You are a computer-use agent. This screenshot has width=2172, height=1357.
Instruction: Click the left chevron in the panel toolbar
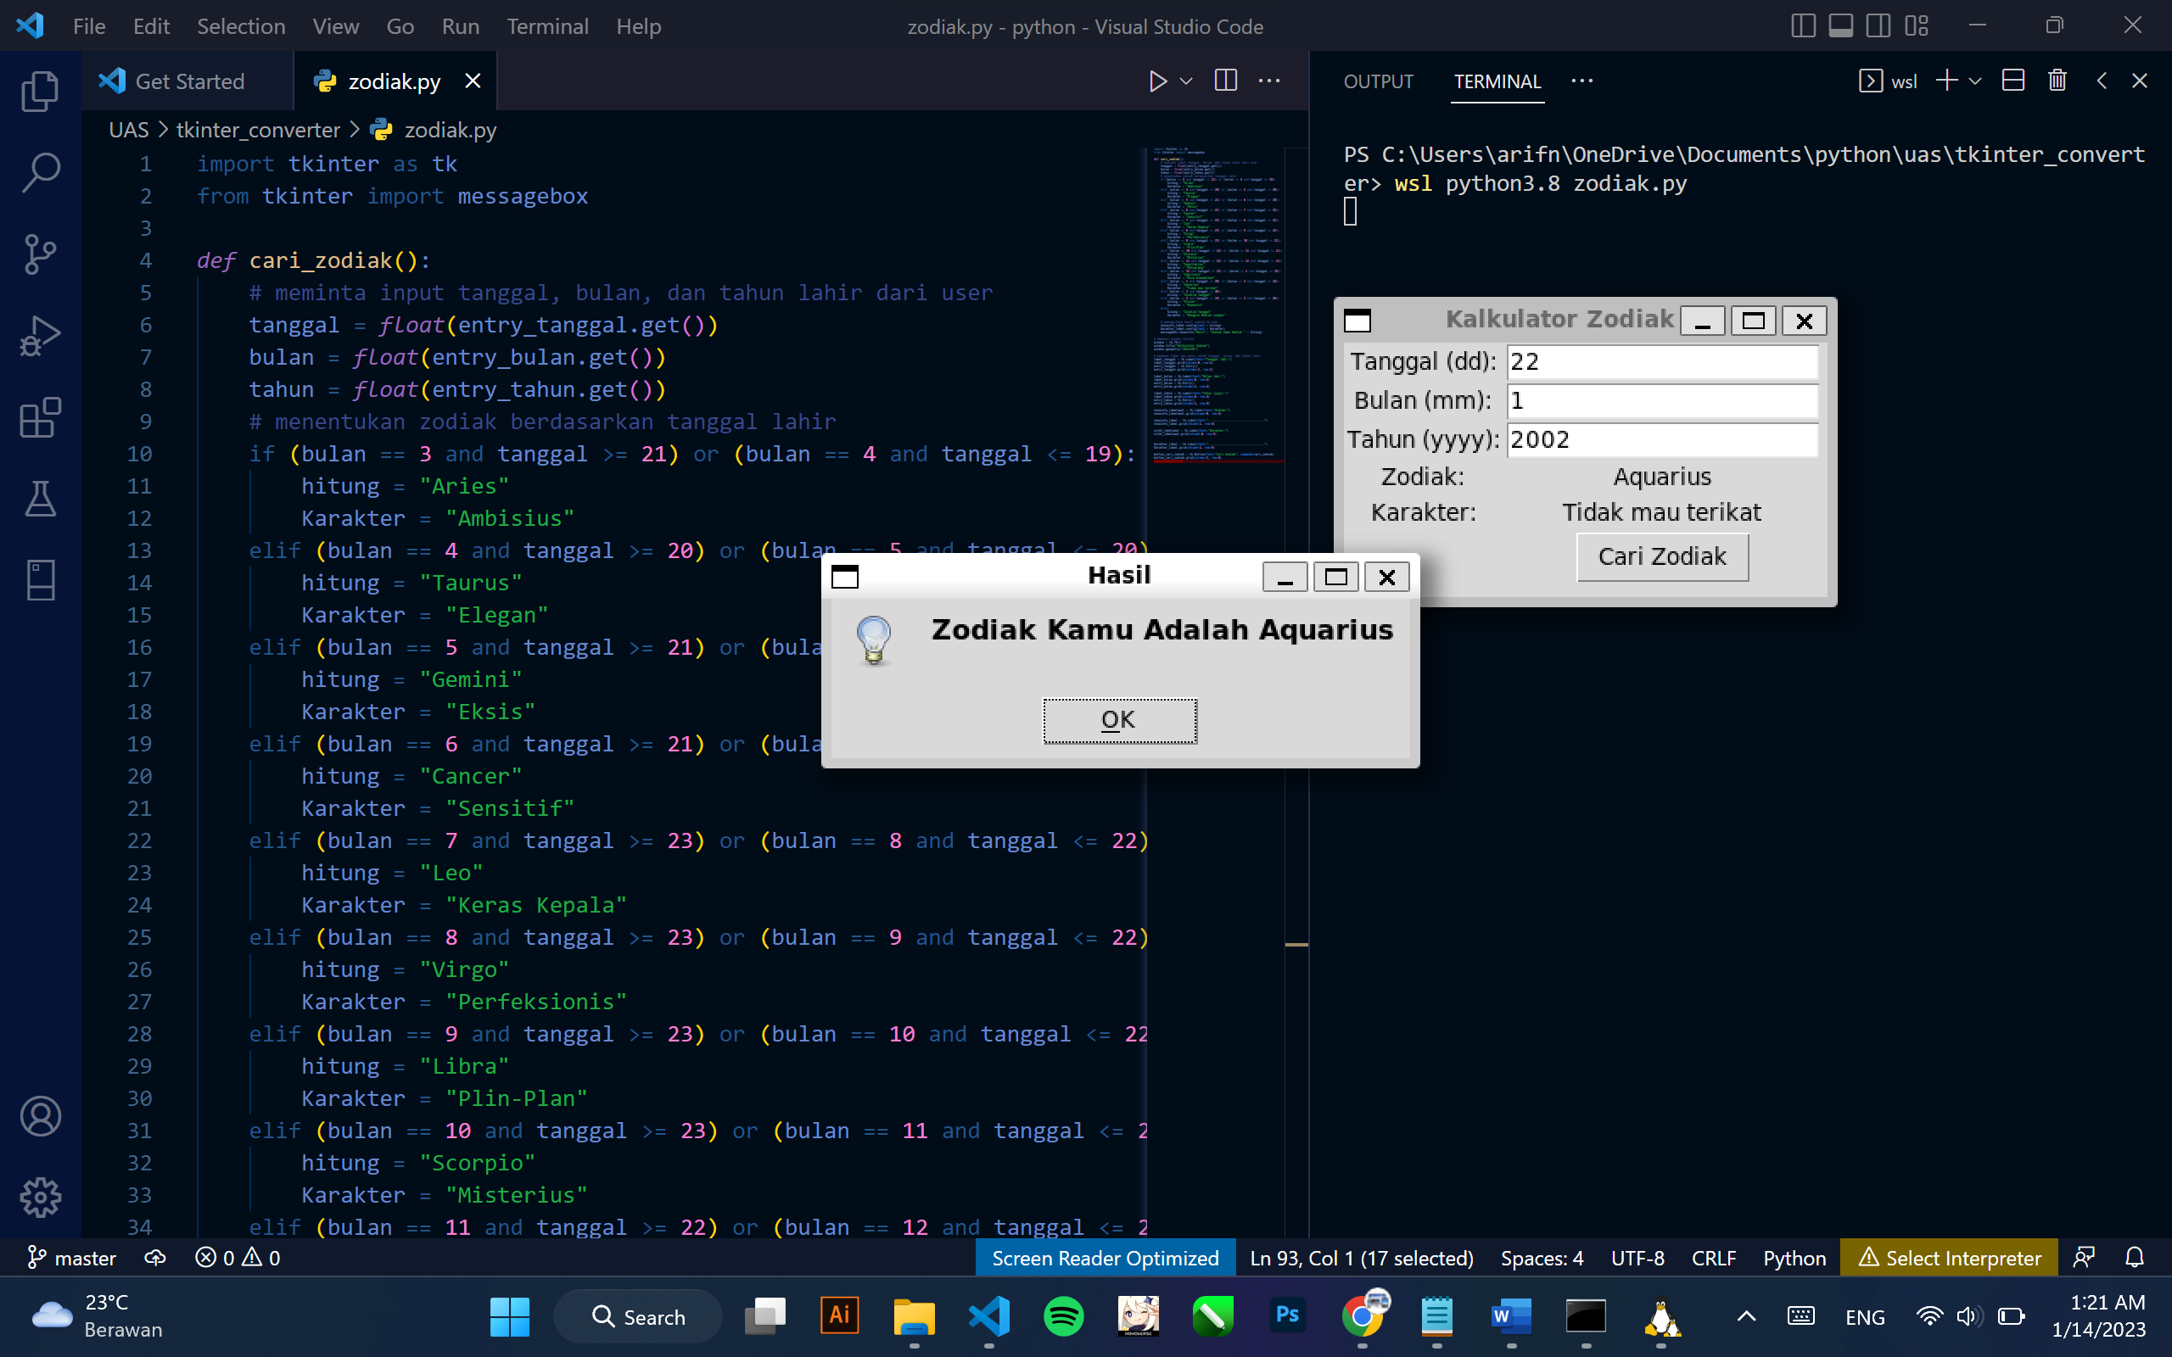click(2102, 81)
